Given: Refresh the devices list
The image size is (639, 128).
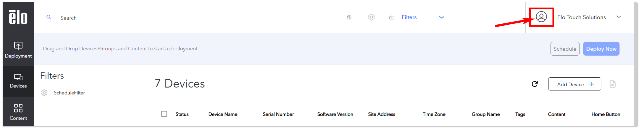Looking at the screenshot, I should pyautogui.click(x=535, y=84).
